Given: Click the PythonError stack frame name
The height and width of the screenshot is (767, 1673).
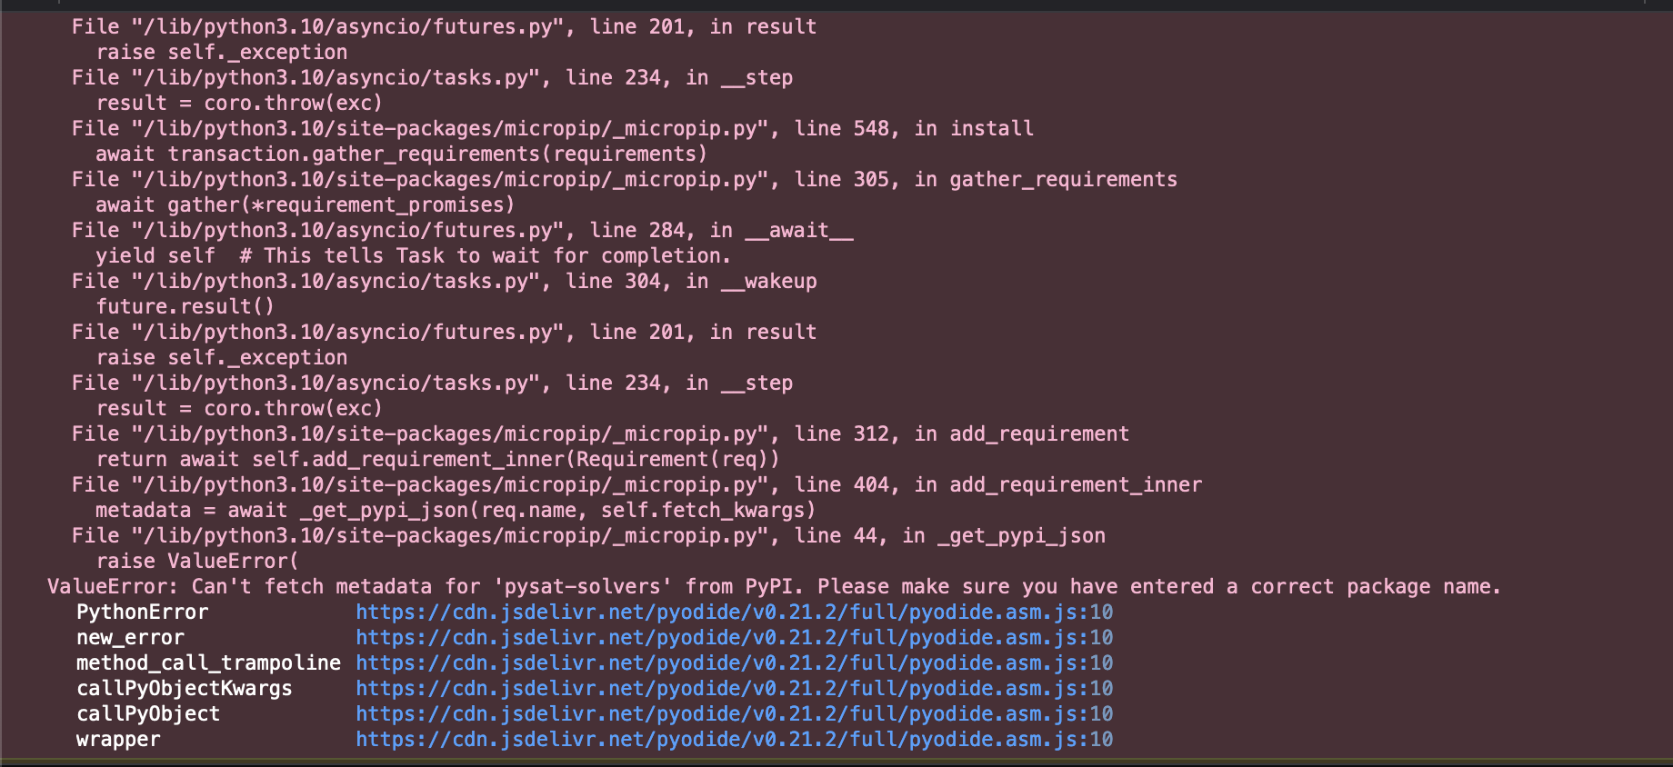Looking at the screenshot, I should (142, 613).
